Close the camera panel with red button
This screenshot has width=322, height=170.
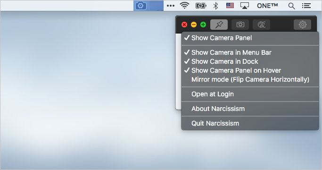[184, 25]
